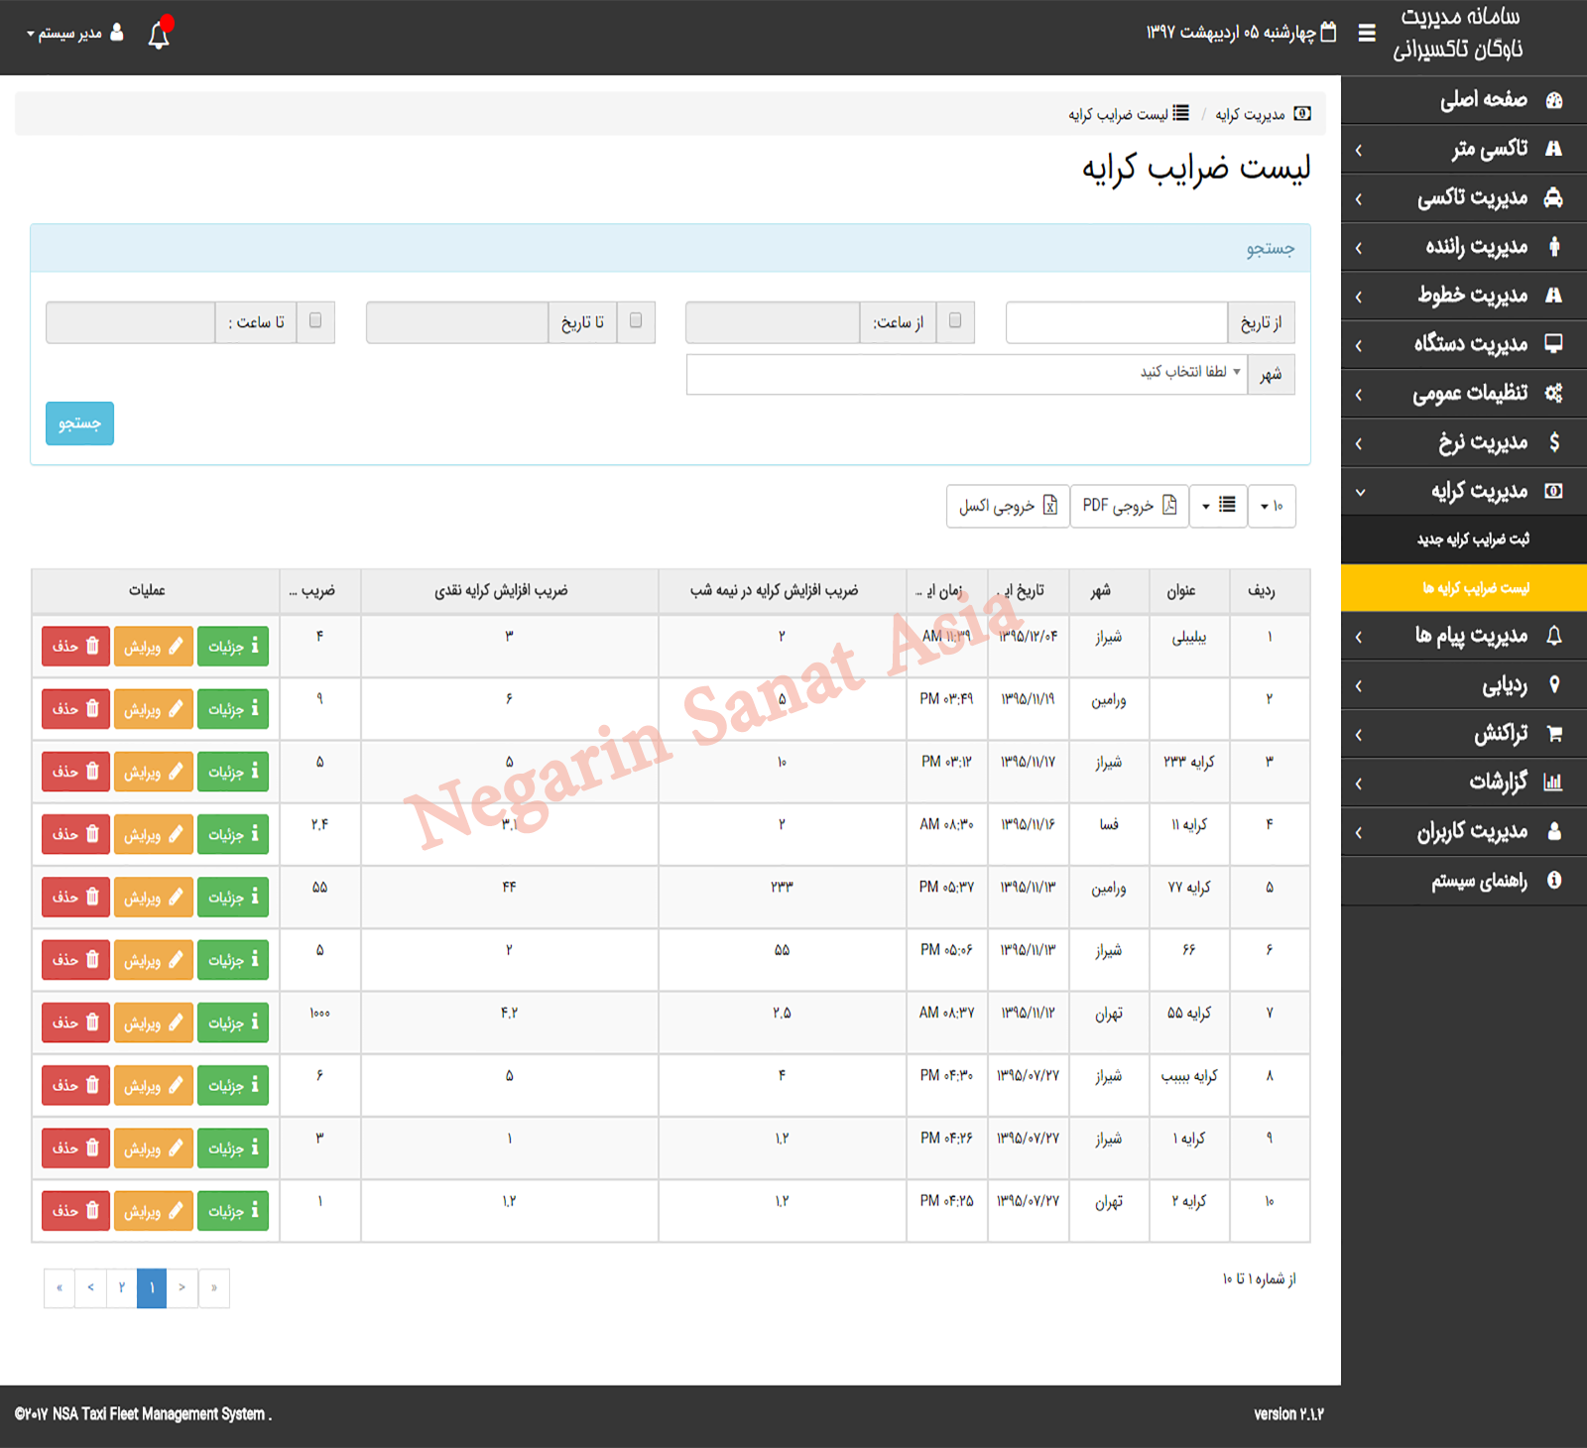Click the Excel file icon in export button
This screenshot has width=1587, height=1448.
1050,505
